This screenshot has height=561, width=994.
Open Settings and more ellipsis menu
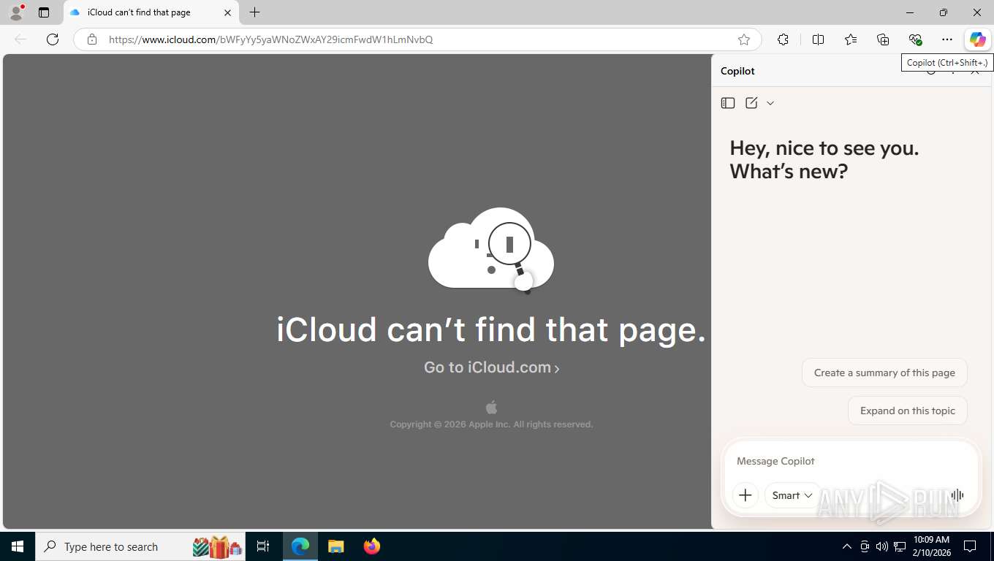tap(947, 39)
